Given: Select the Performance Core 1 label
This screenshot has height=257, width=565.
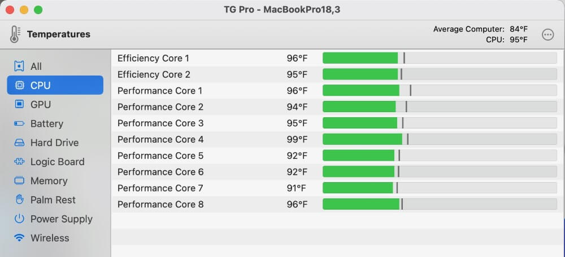Looking at the screenshot, I should tap(160, 91).
